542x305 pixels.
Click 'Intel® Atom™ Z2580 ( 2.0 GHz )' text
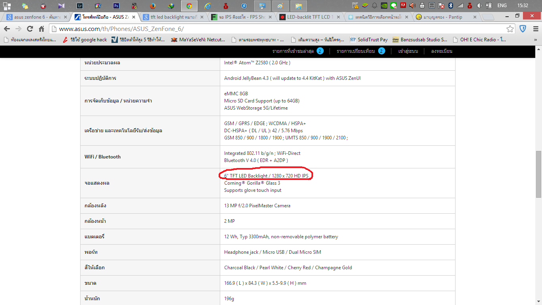pos(257,63)
